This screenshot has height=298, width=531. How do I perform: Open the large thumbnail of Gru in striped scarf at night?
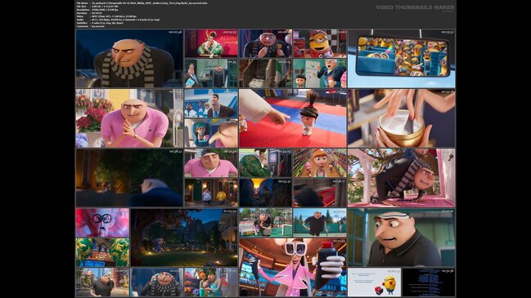pyautogui.click(x=129, y=59)
